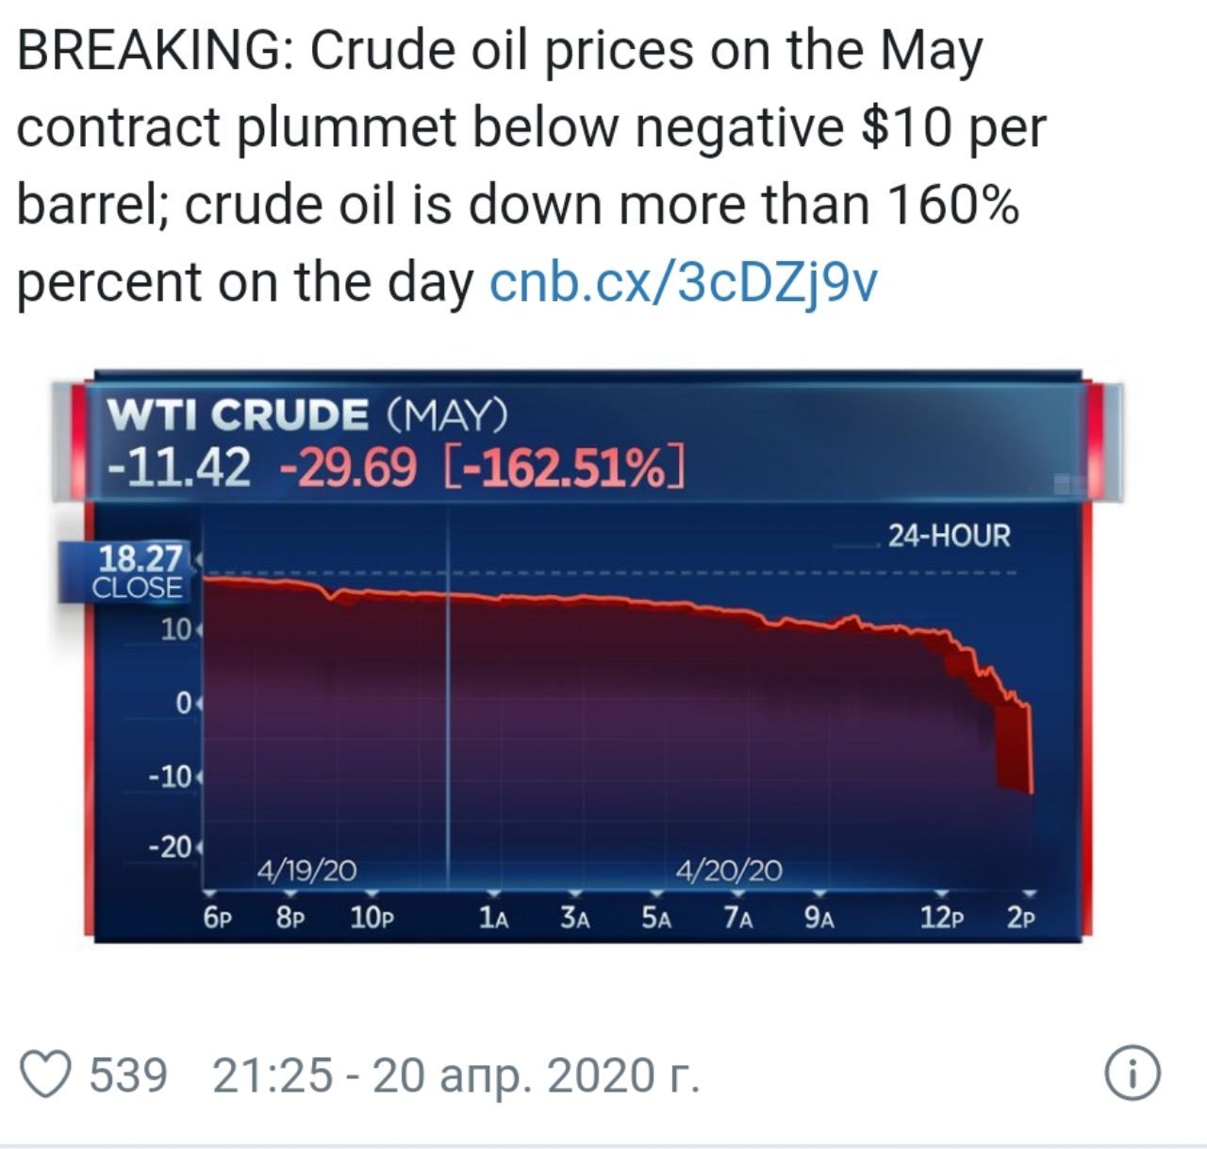Viewport: 1207px width, 1149px height.
Task: Click the tweet timestamp 21:25 - 20 апр. 2020
Action: coord(456,1076)
